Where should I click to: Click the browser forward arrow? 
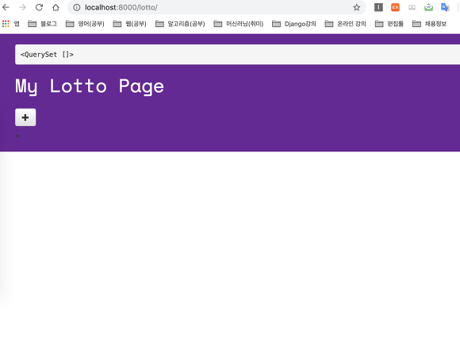point(22,7)
